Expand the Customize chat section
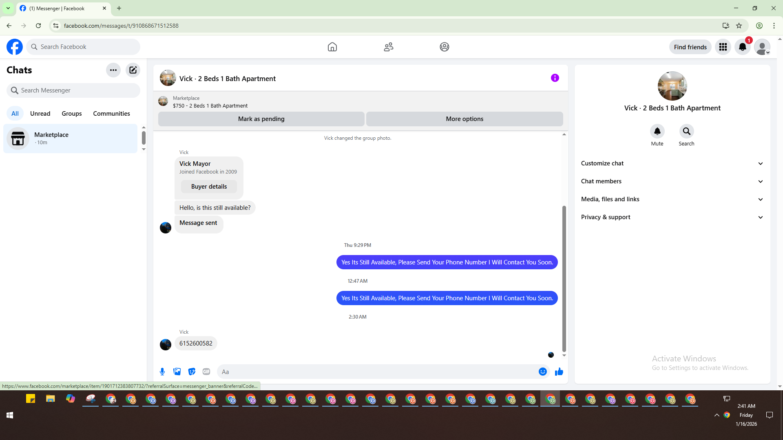 672,163
